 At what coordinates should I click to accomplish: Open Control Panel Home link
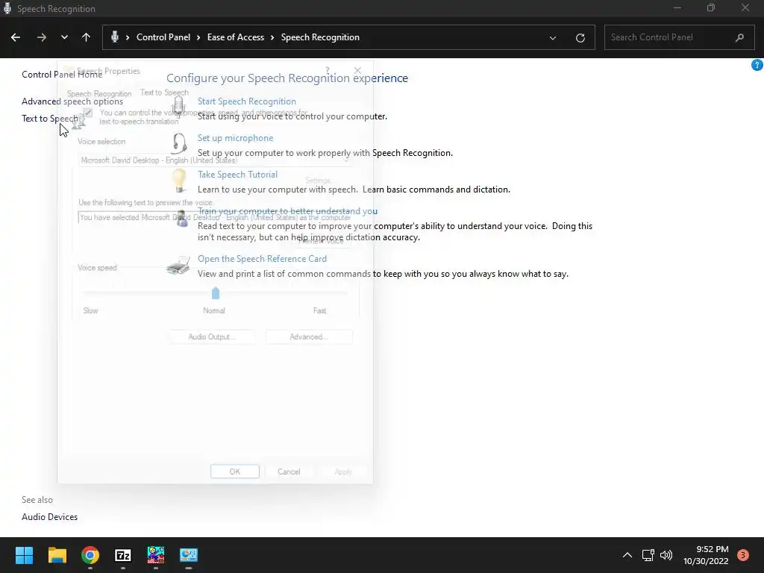(62, 75)
